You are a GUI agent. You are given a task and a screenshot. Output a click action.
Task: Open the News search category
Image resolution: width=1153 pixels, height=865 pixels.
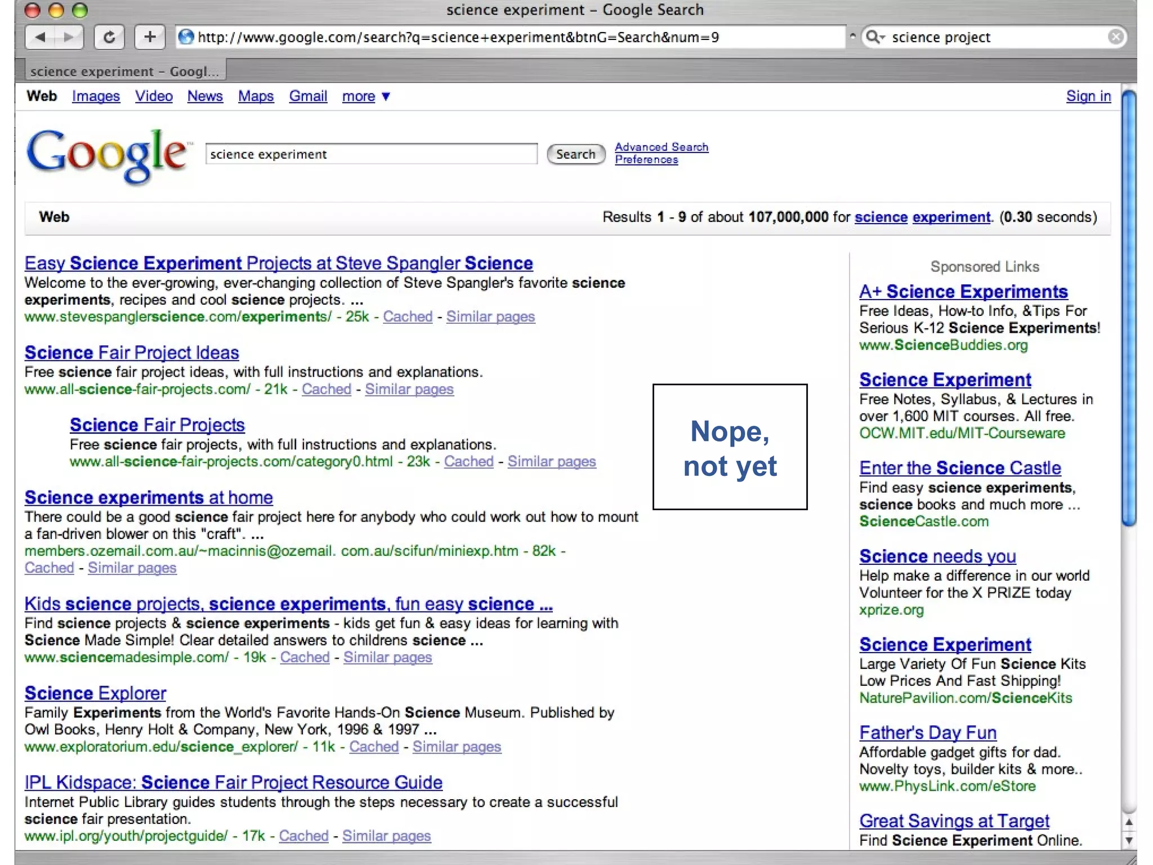[x=205, y=96]
